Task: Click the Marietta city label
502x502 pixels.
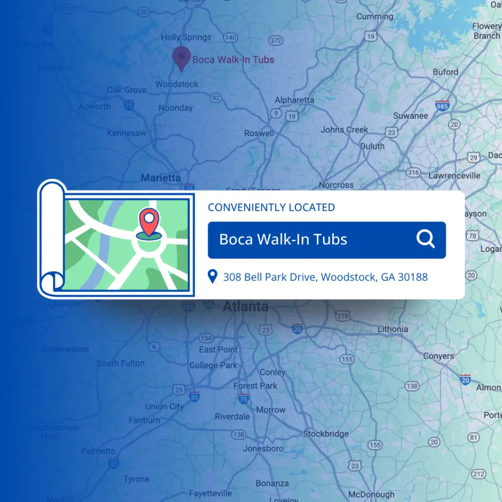Action: pyautogui.click(x=161, y=177)
